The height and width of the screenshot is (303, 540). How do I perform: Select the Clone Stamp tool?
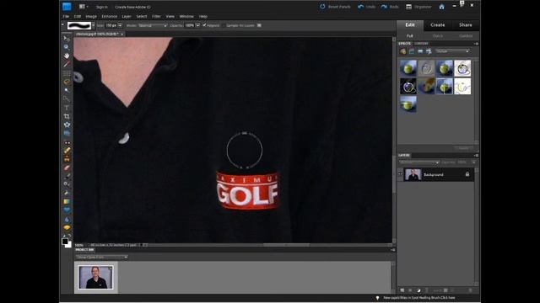point(67,159)
